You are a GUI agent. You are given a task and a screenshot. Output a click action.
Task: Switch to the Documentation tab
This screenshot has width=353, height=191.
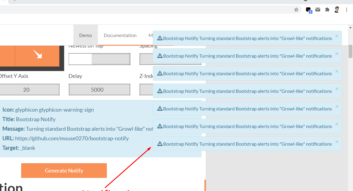120,35
